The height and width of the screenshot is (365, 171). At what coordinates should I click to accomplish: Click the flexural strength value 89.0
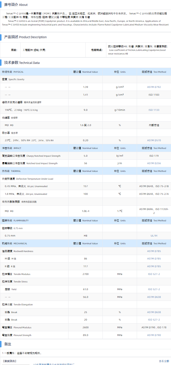coord(86,335)
